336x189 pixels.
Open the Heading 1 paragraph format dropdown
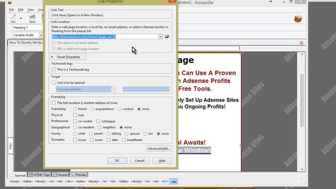click(28, 27)
